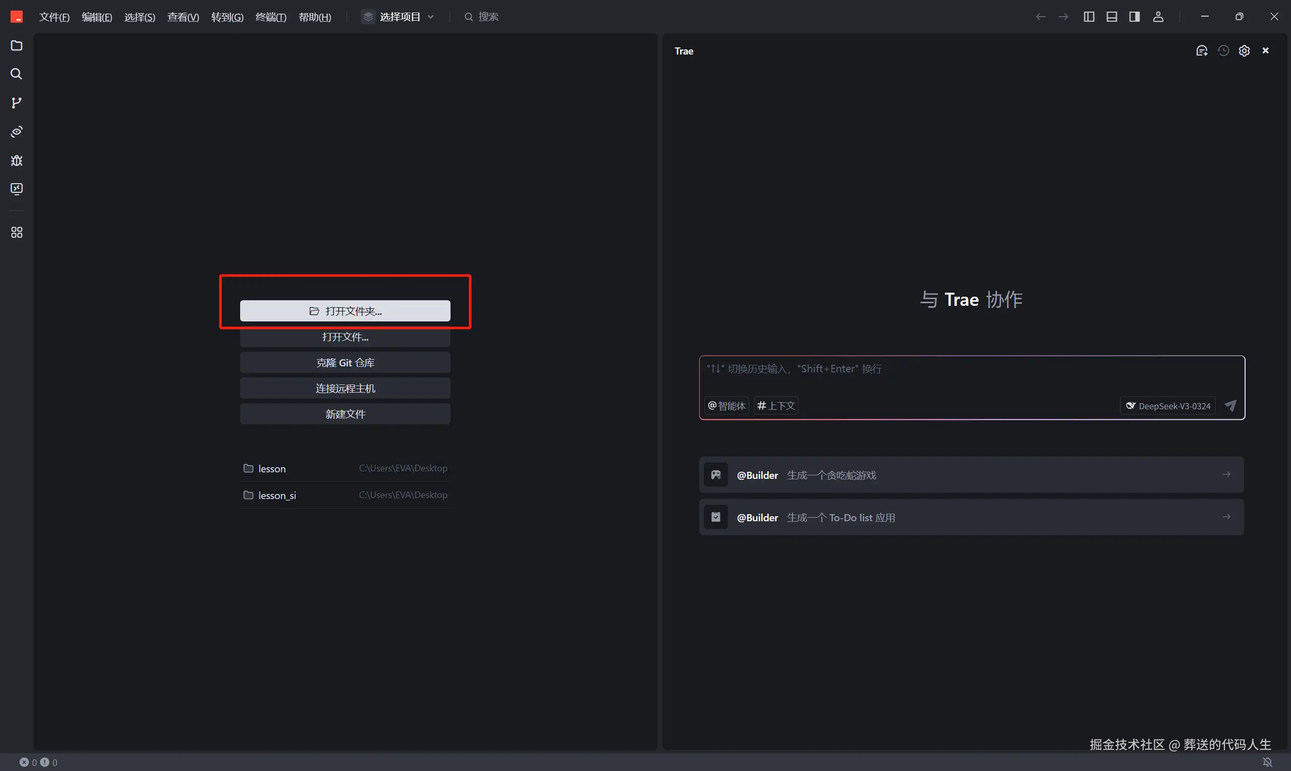The image size is (1291, 771).
Task: Open the DeepSeek-V3-0324 model selector
Action: point(1167,406)
